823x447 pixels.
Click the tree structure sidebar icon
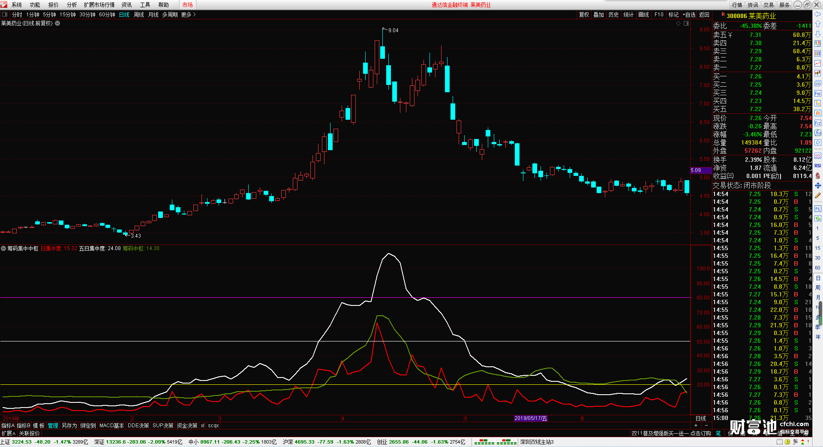(818, 103)
